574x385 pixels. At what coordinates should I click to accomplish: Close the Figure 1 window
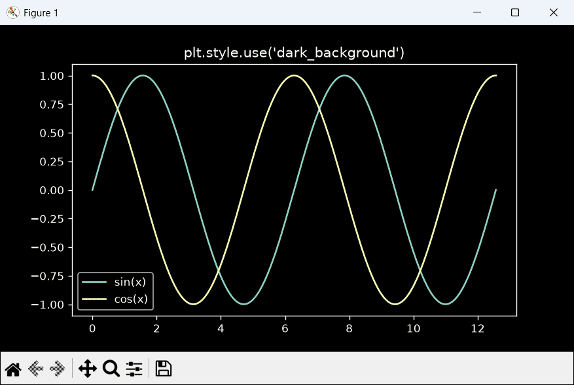(x=554, y=12)
